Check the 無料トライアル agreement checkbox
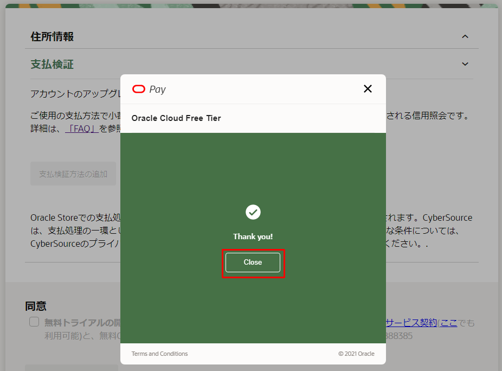 pos(34,322)
